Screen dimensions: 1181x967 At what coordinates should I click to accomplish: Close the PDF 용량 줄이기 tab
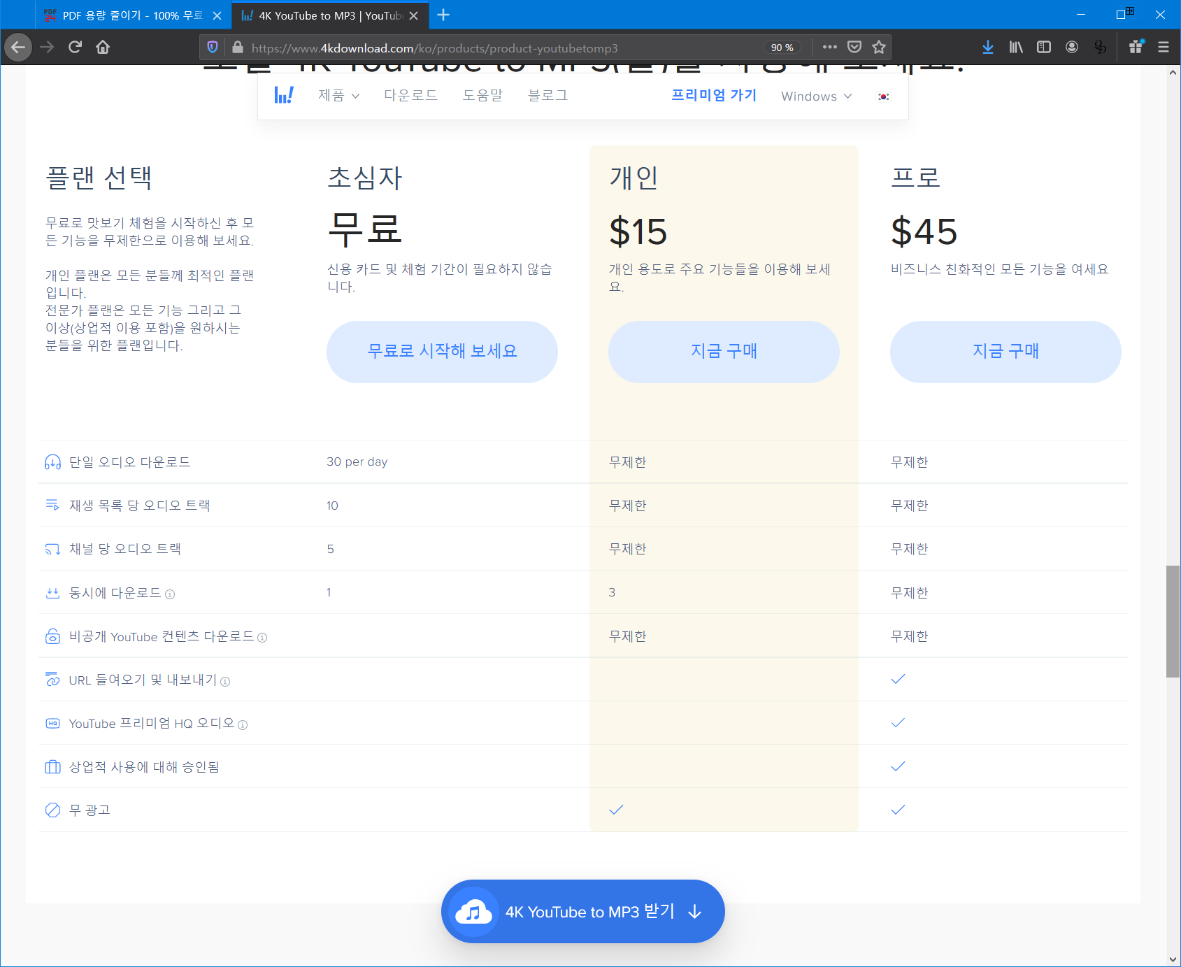pos(217,15)
